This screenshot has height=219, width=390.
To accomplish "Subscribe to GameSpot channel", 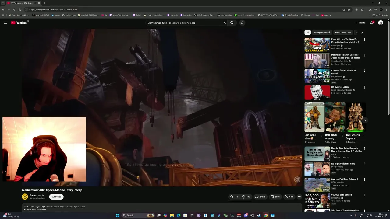I will click(56, 197).
